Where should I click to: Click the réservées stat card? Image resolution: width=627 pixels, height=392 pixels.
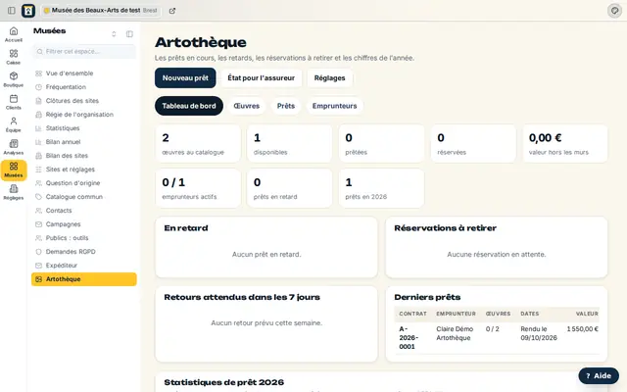(x=473, y=144)
